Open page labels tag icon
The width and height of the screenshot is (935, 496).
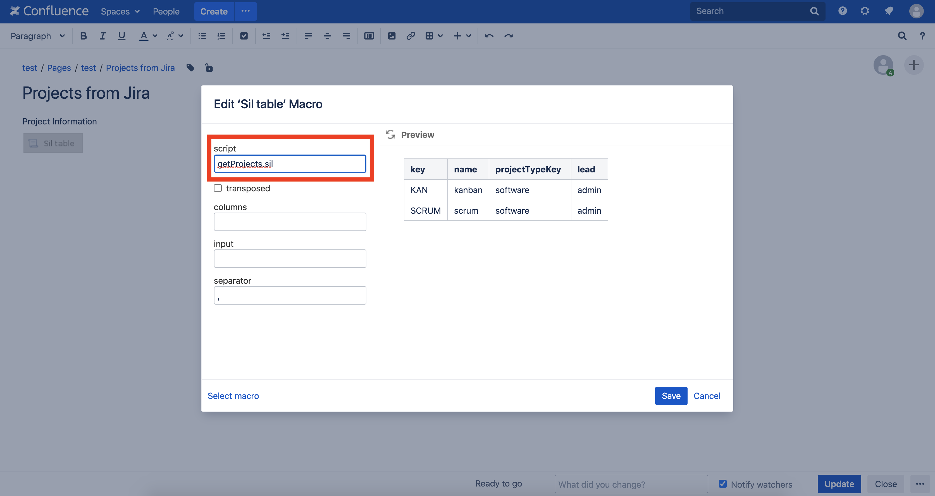[190, 68]
